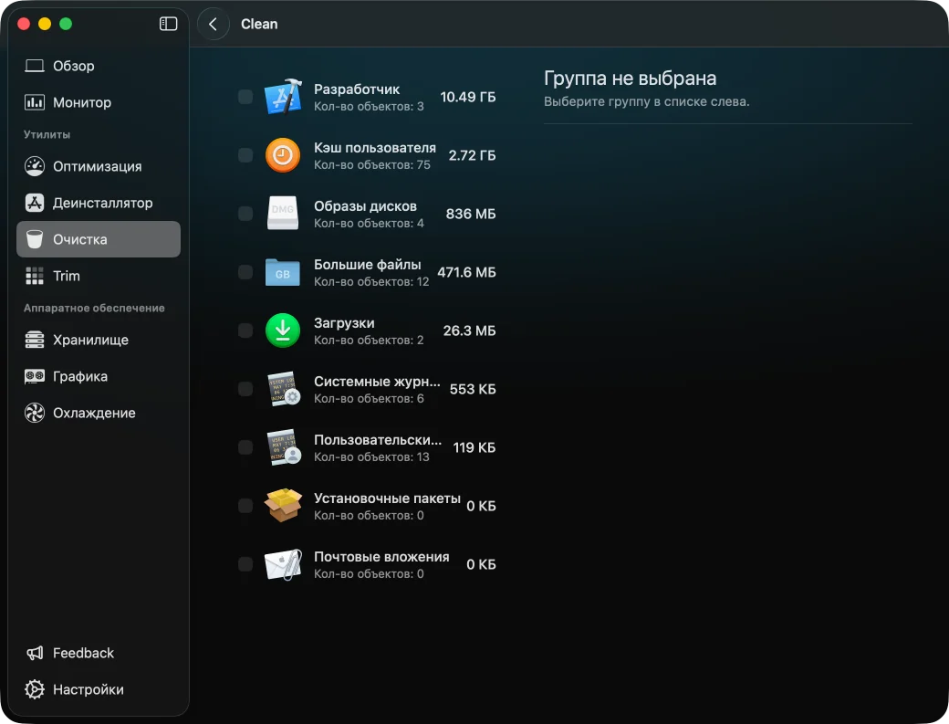Click the orange clock icon for Кэш пользователя
949x724 pixels.
click(x=283, y=155)
